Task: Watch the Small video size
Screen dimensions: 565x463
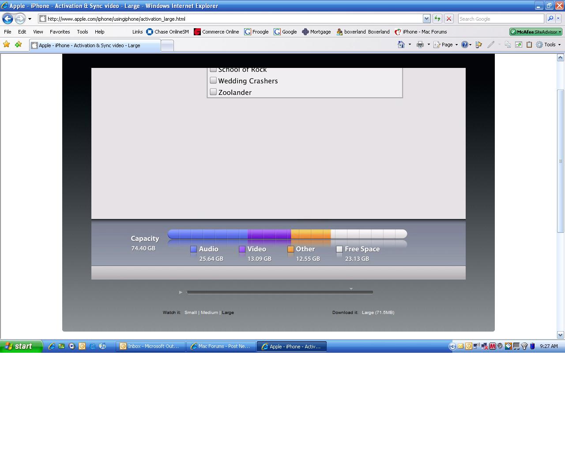Action: pyautogui.click(x=191, y=312)
